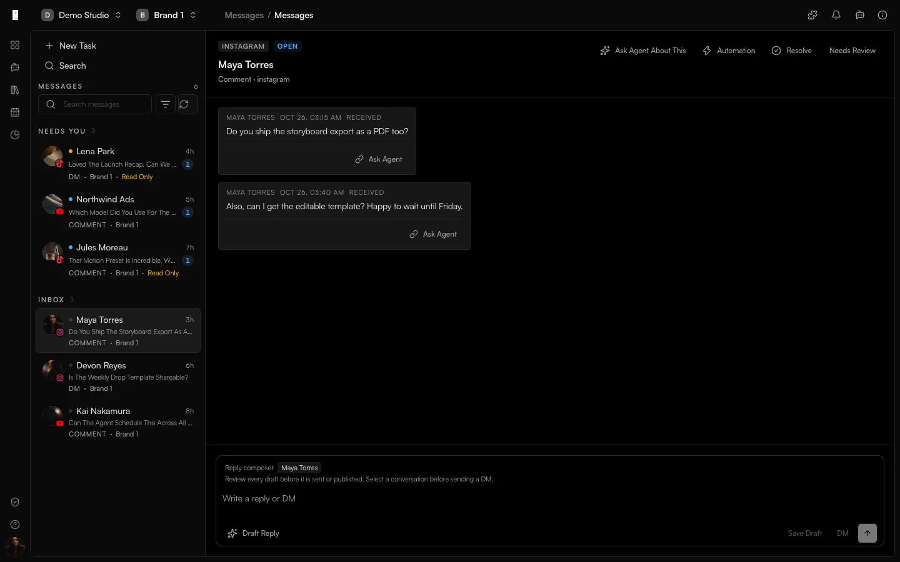This screenshot has width=900, height=562.
Task: Mark conversation as Needs Review
Action: [852, 51]
